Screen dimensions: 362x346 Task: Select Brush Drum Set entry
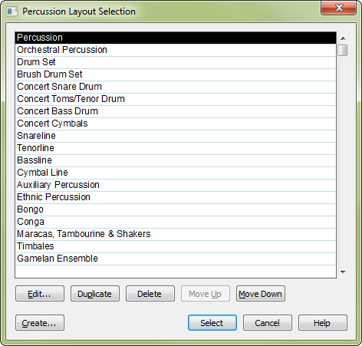click(176, 74)
